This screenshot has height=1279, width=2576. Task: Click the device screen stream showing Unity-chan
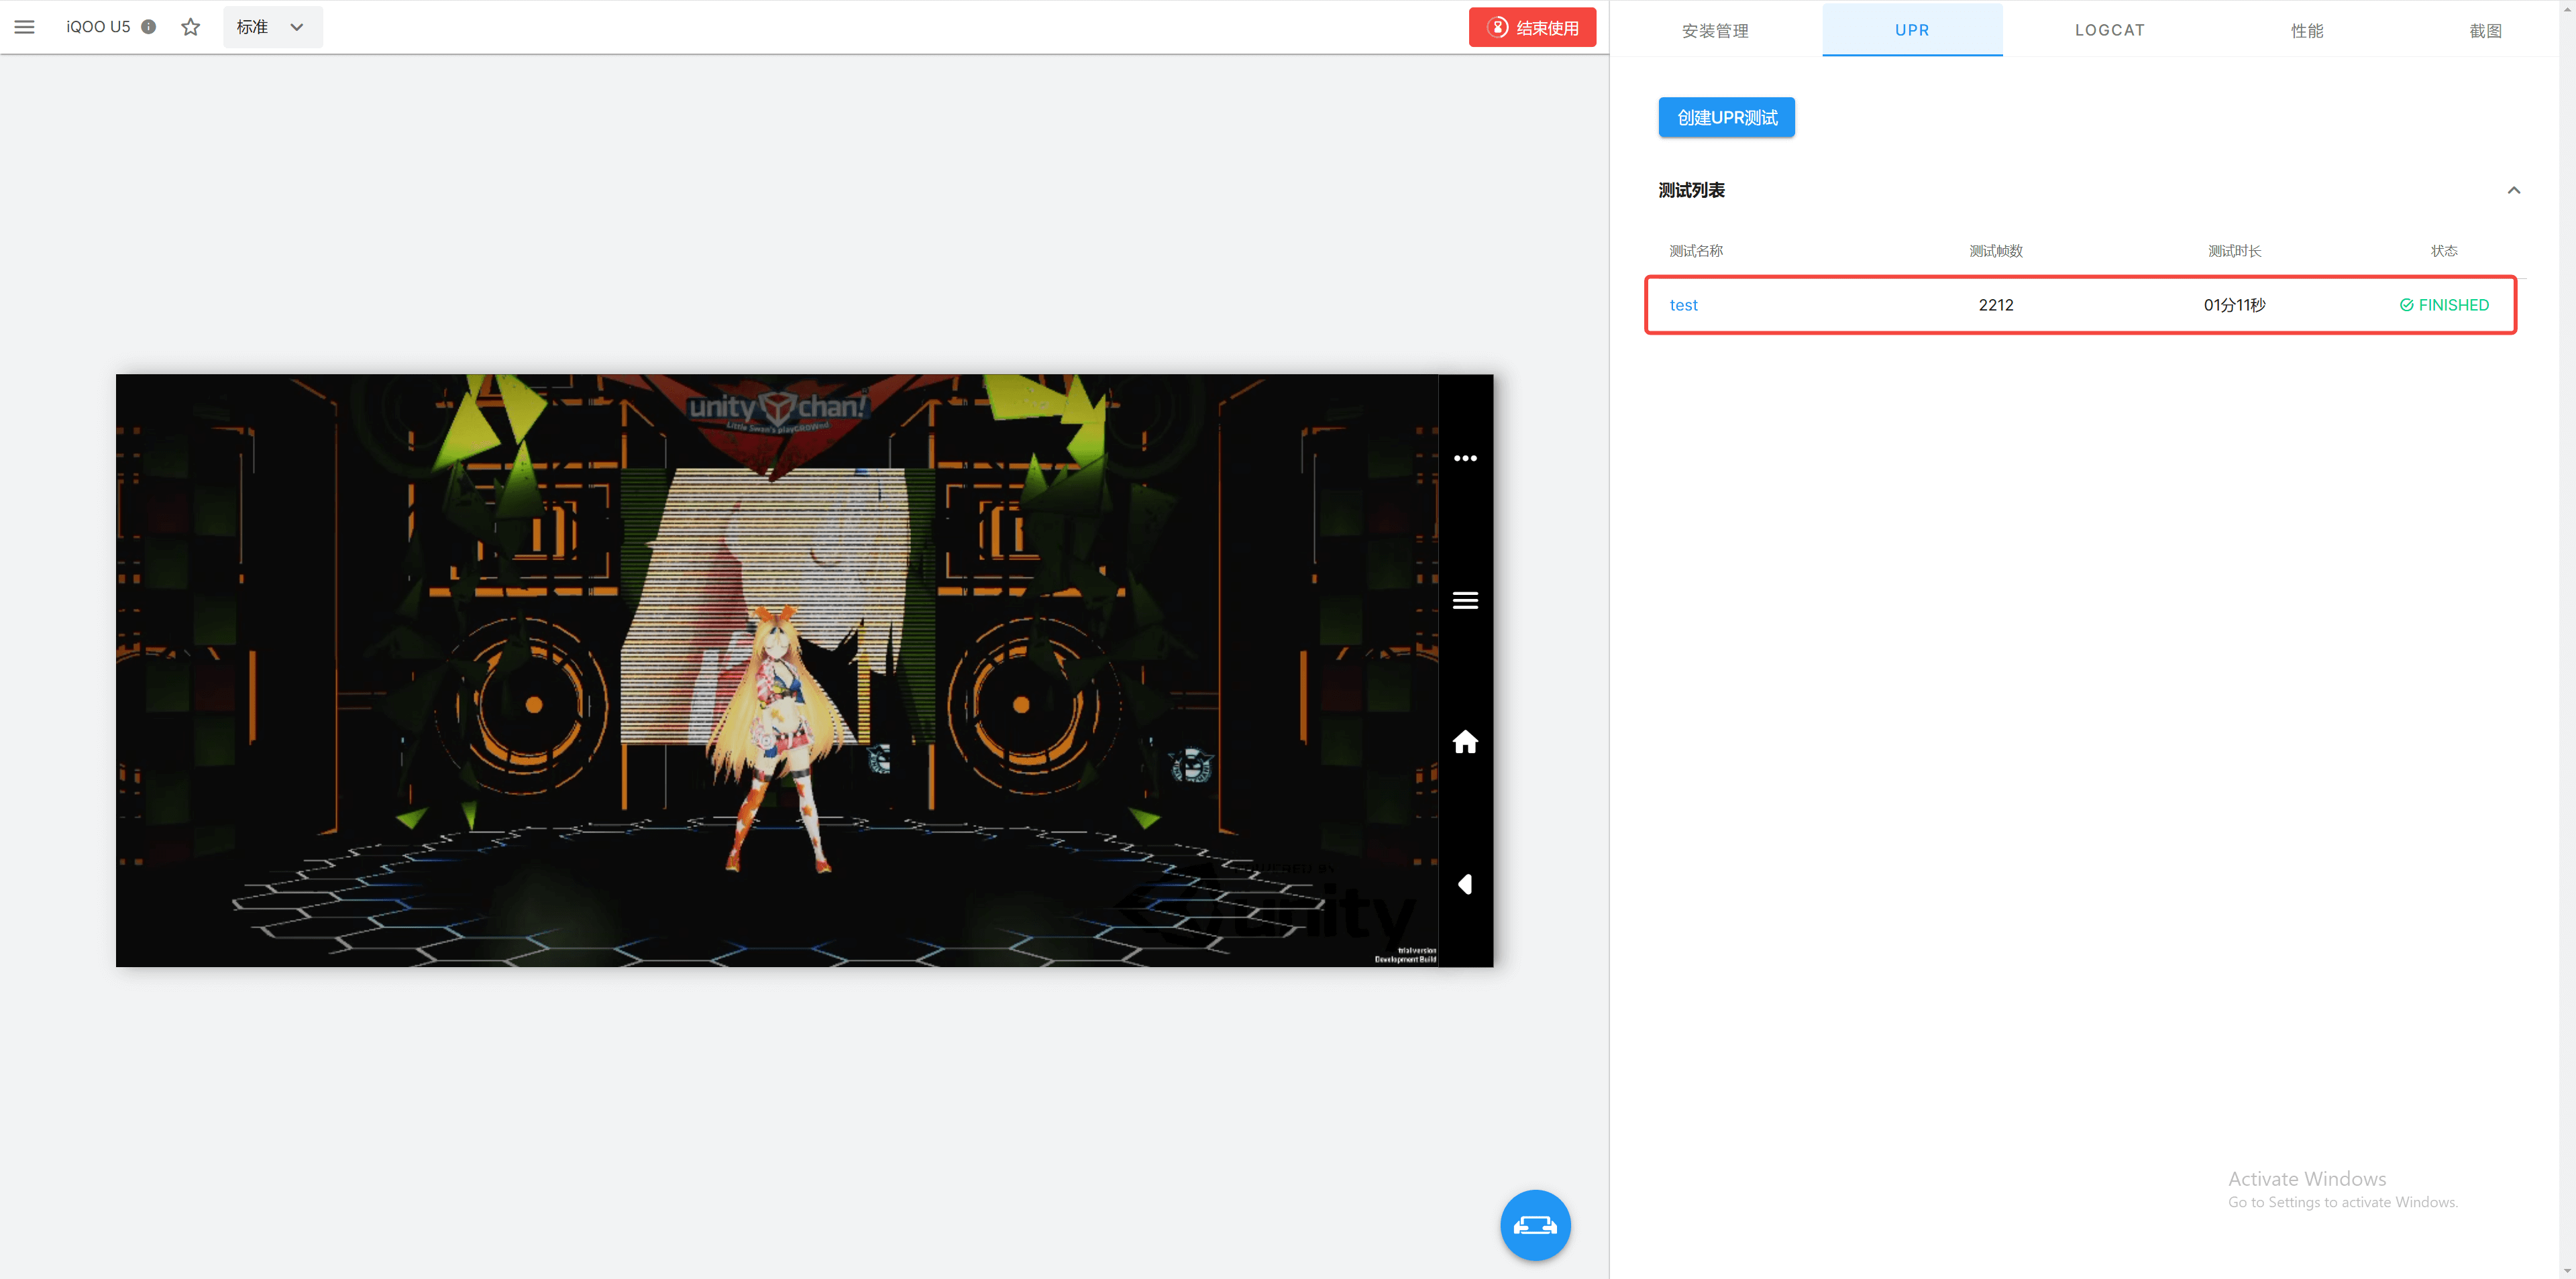[x=776, y=670]
